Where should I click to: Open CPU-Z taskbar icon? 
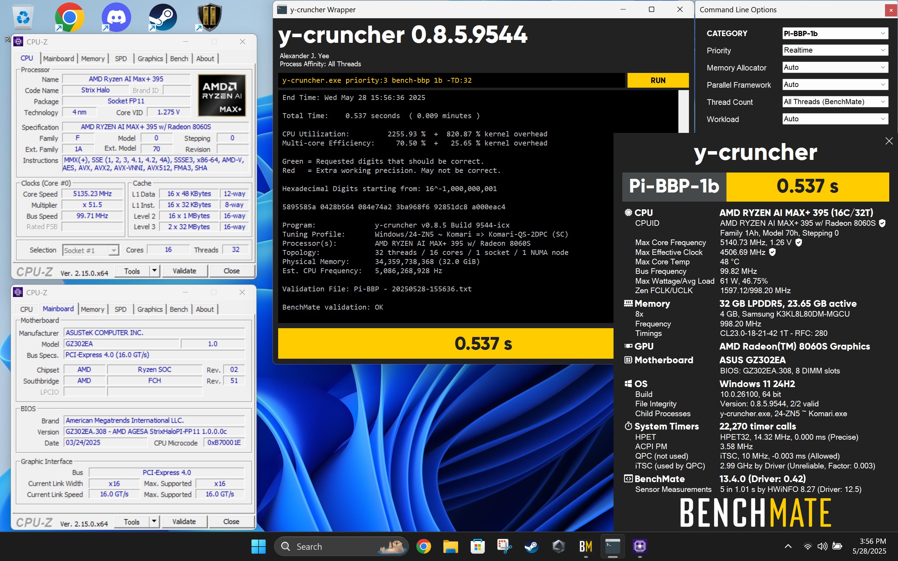640,546
